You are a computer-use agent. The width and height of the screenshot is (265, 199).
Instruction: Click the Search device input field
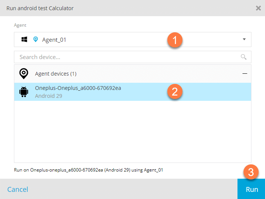point(133,57)
